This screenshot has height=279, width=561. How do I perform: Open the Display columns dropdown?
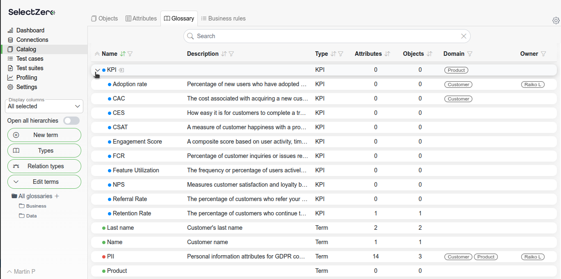44,106
